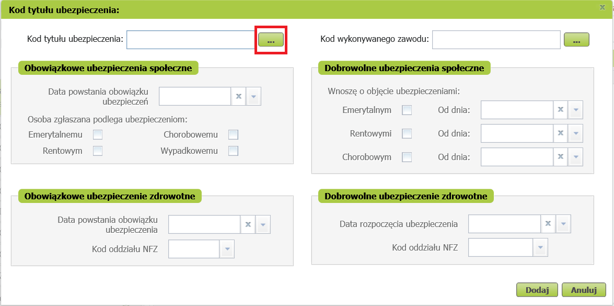Check mandatory Rentowym checkbox

98,151
